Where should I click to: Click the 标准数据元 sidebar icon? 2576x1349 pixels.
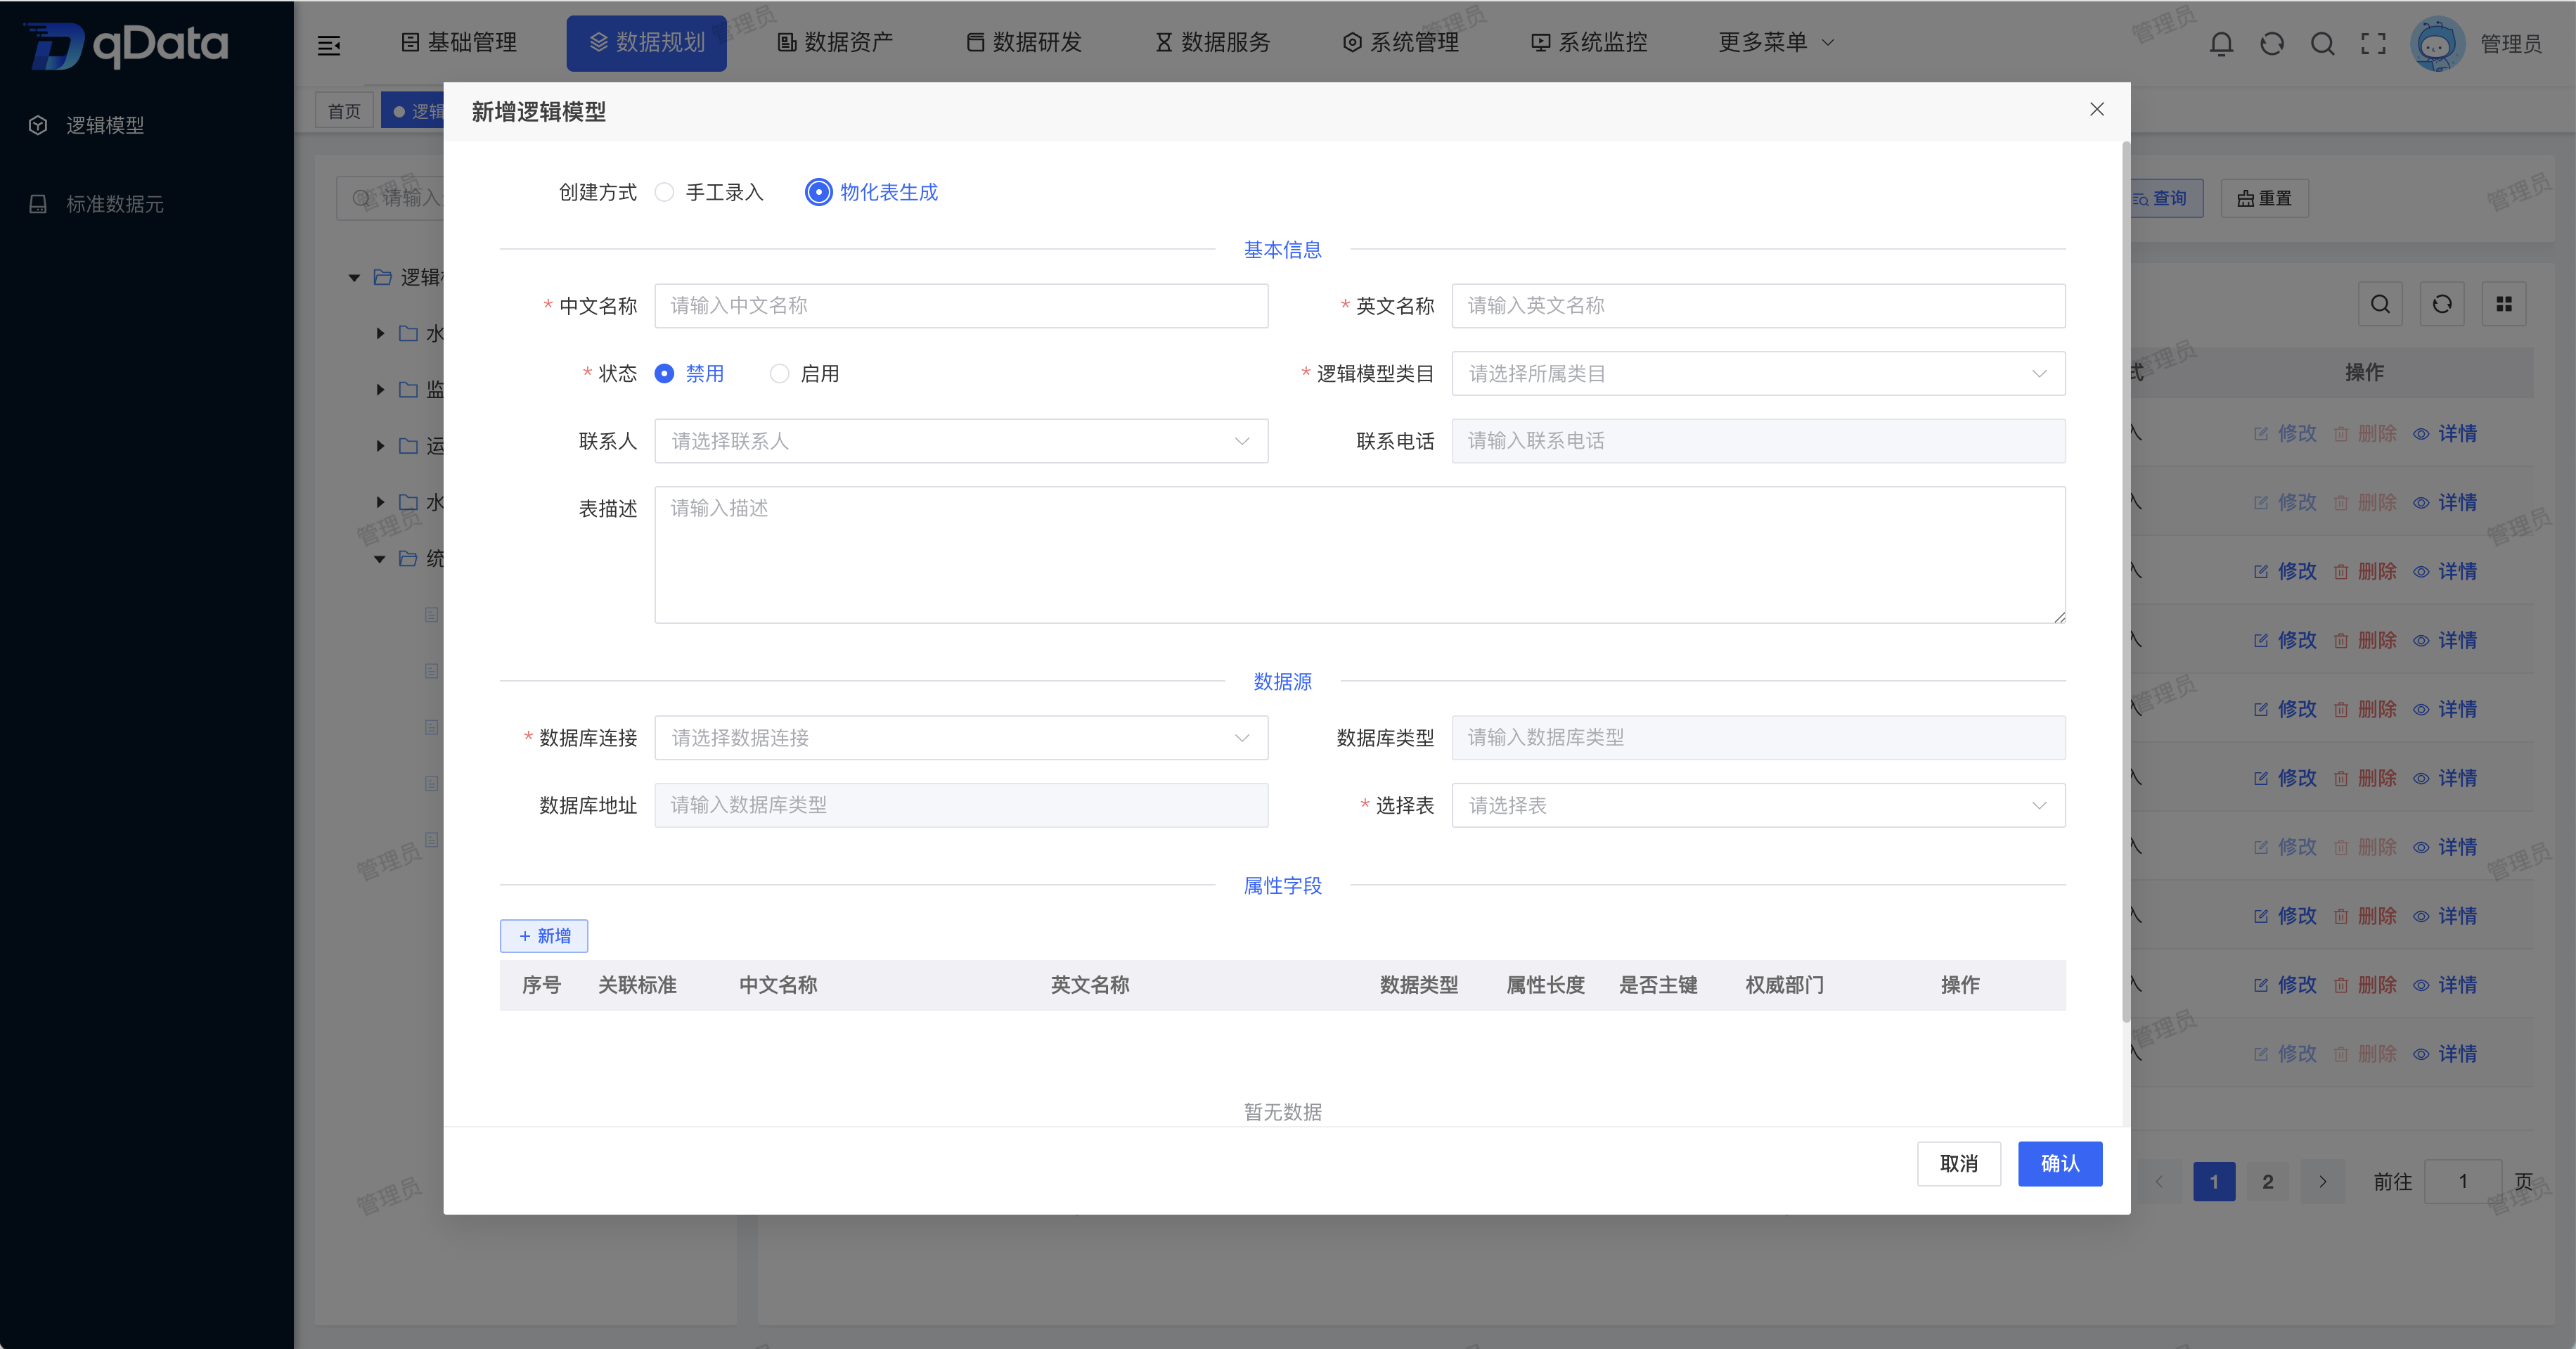tap(38, 204)
